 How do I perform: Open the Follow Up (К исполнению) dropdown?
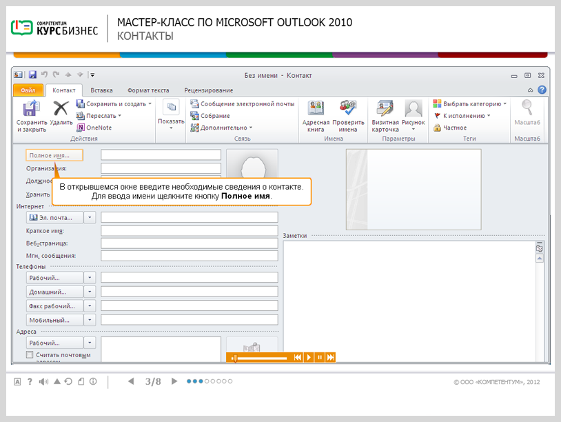click(x=489, y=116)
